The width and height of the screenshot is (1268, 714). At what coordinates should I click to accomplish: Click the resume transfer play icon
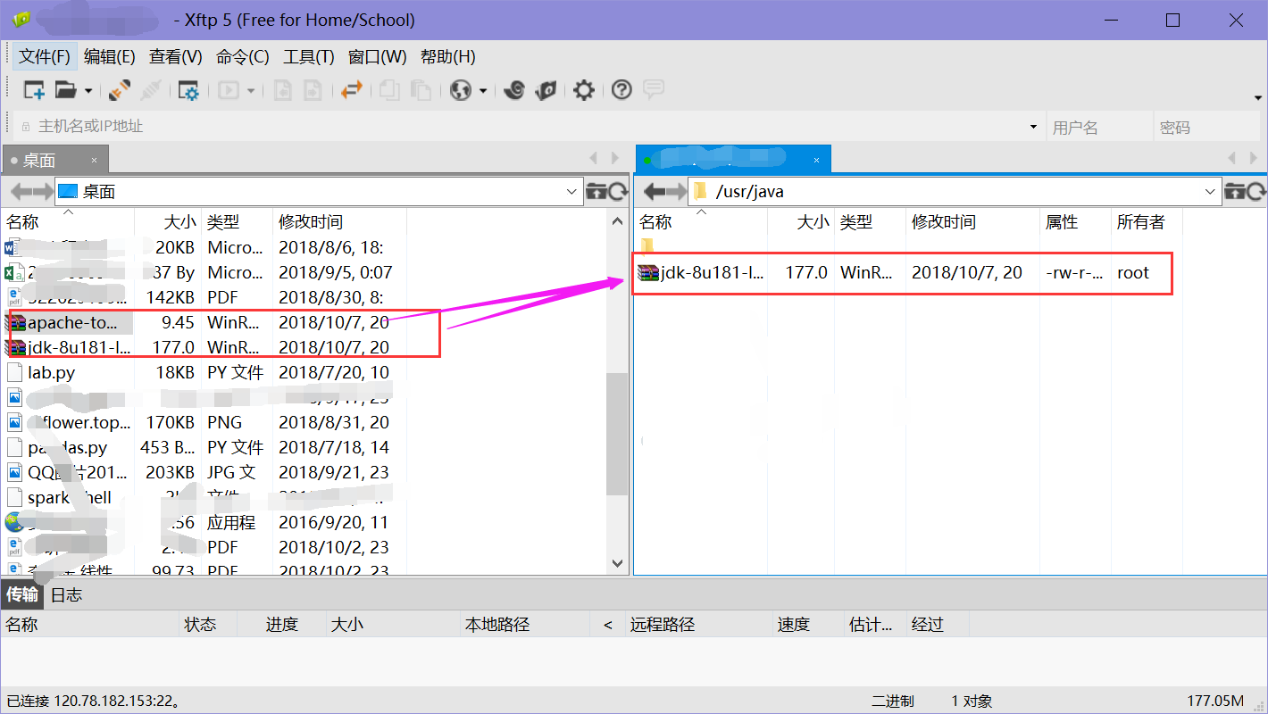[229, 90]
